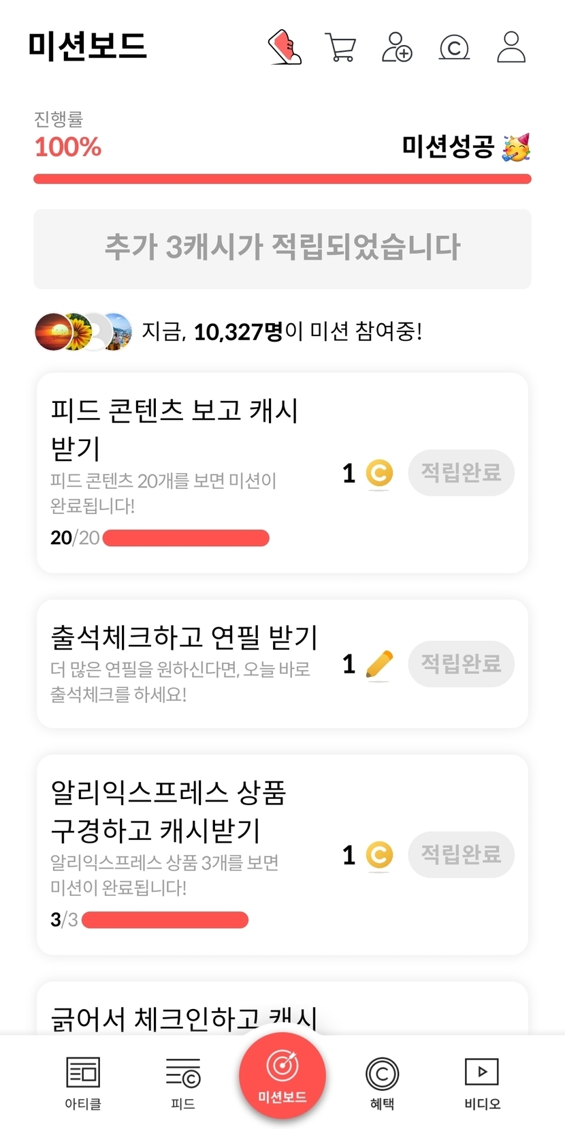Tap cash coin icon on AliExpress mission
The width and height of the screenshot is (565, 1129).
pyautogui.click(x=379, y=854)
